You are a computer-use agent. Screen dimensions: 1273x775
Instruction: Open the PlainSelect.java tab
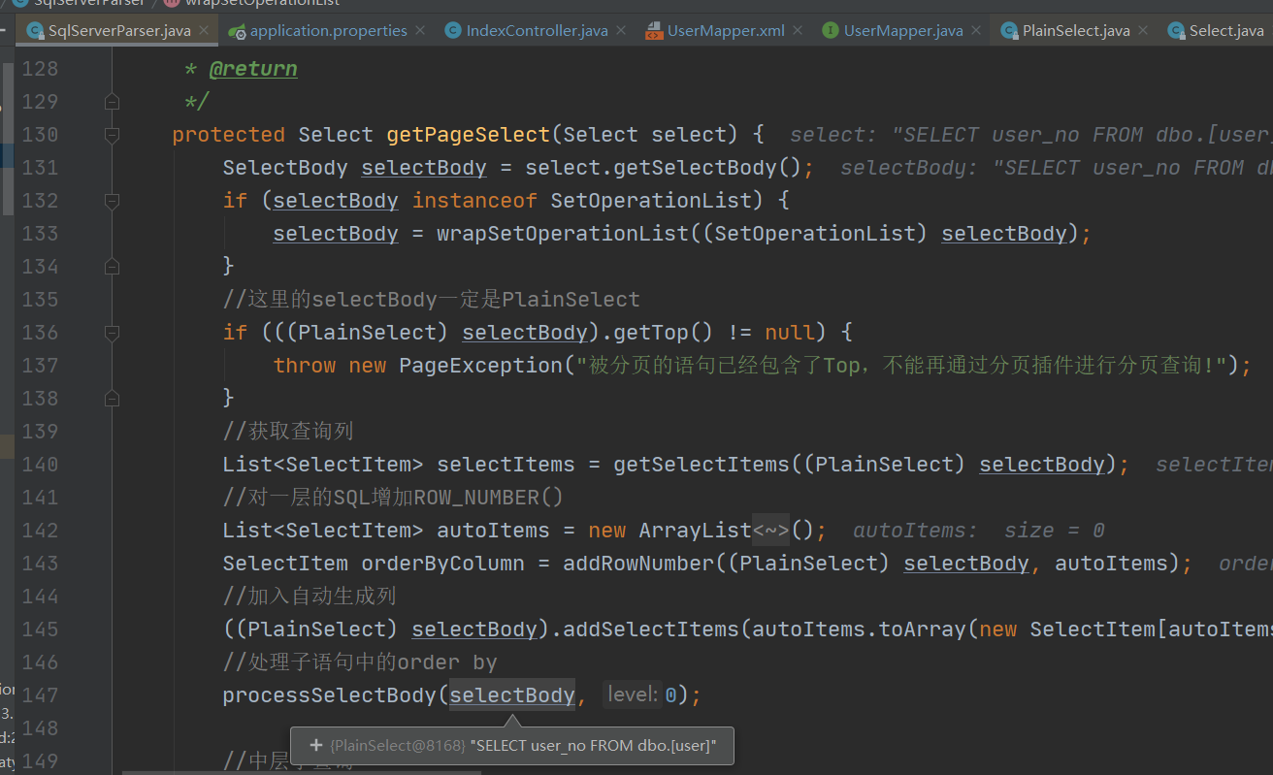pyautogui.click(x=1076, y=31)
